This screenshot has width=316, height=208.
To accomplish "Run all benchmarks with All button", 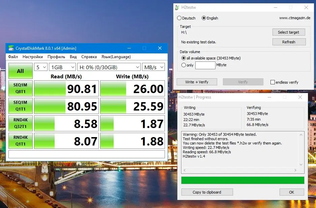I will tap(20, 71).
